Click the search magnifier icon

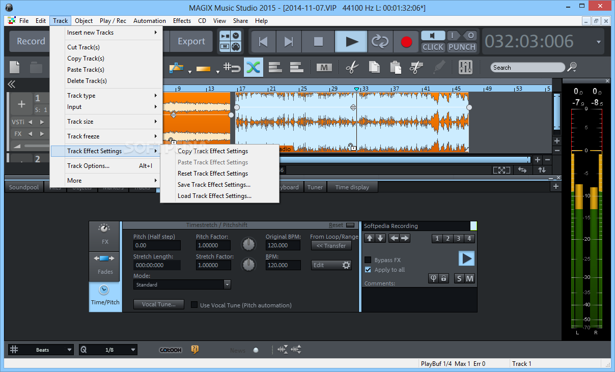click(572, 67)
